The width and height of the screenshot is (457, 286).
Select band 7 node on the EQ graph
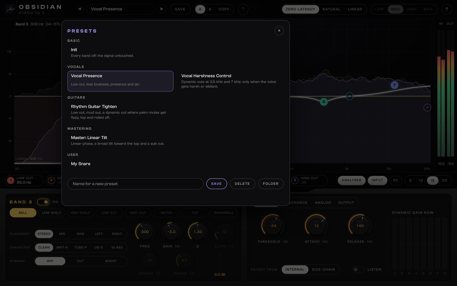click(x=394, y=85)
